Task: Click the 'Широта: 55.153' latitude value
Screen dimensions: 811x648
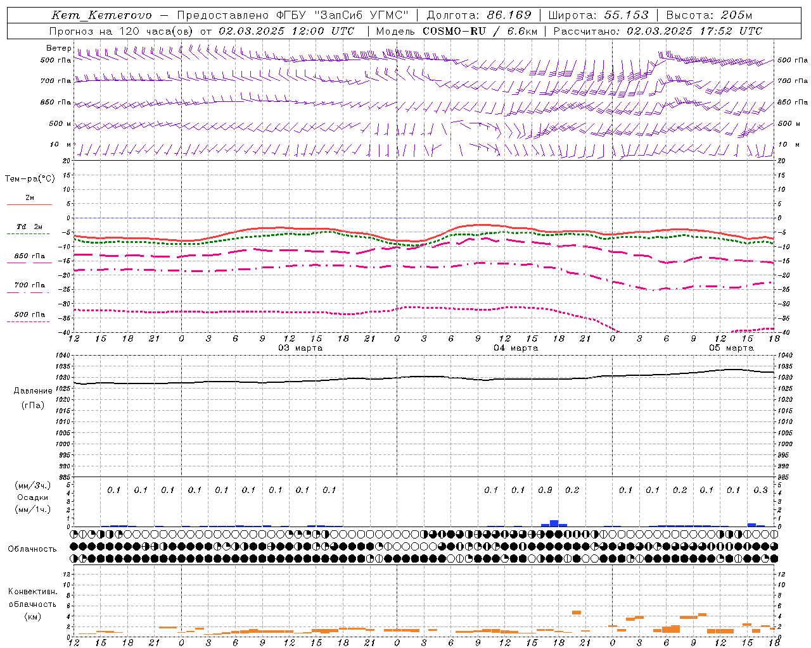Action: click(x=599, y=15)
